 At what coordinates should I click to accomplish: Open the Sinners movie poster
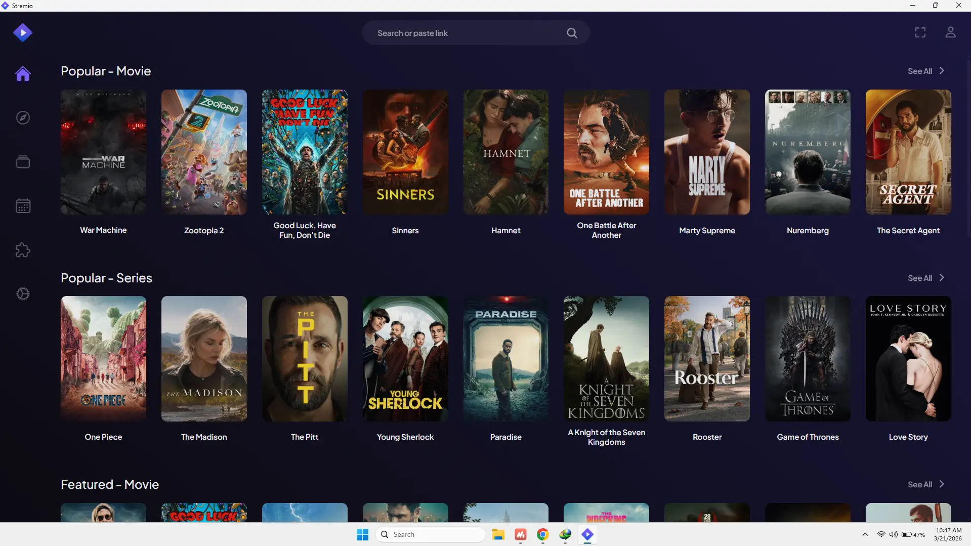405,152
